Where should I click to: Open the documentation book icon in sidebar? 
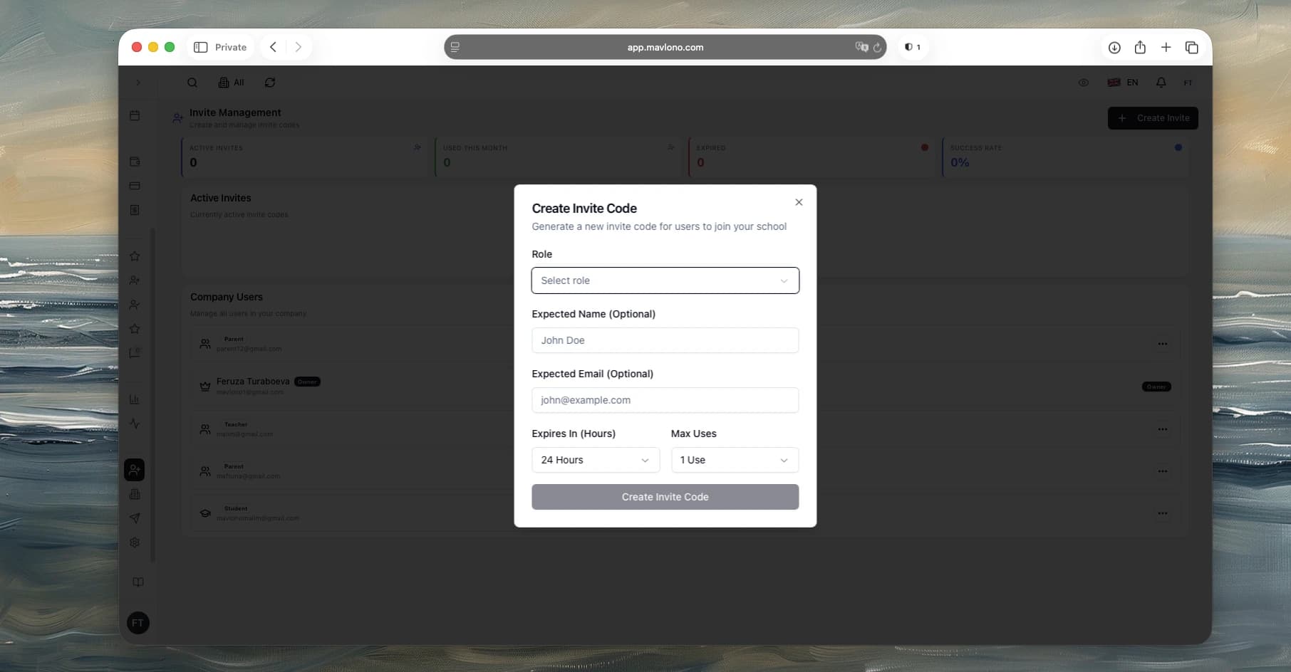coord(137,582)
